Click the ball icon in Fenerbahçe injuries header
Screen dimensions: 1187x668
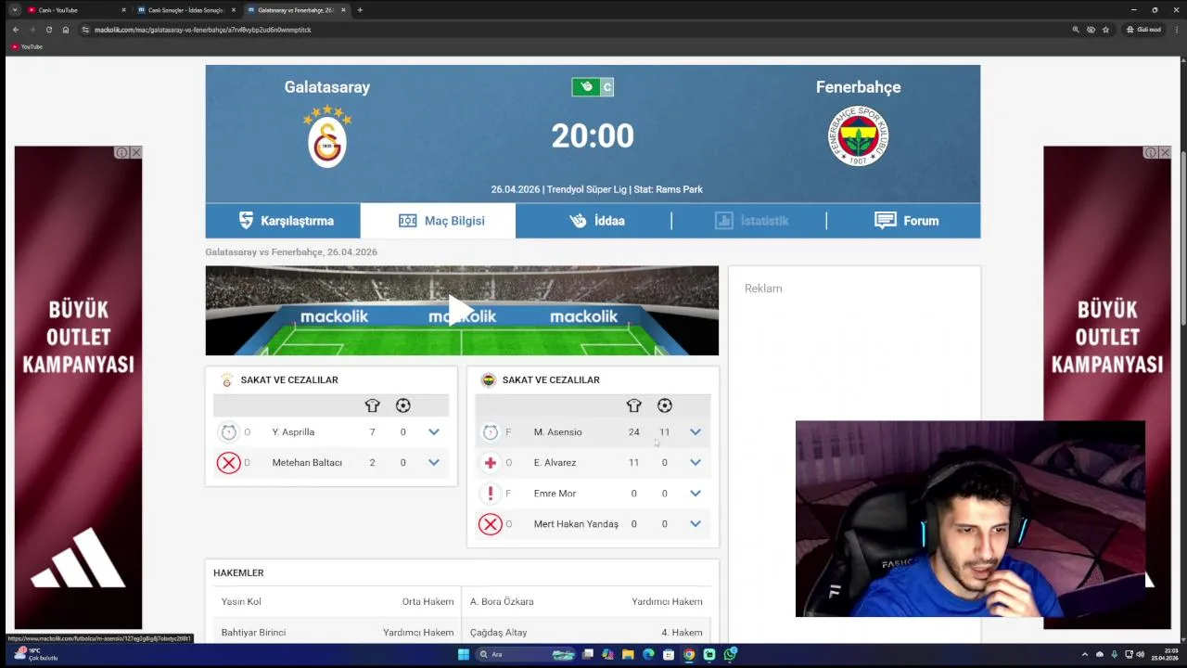pos(664,405)
